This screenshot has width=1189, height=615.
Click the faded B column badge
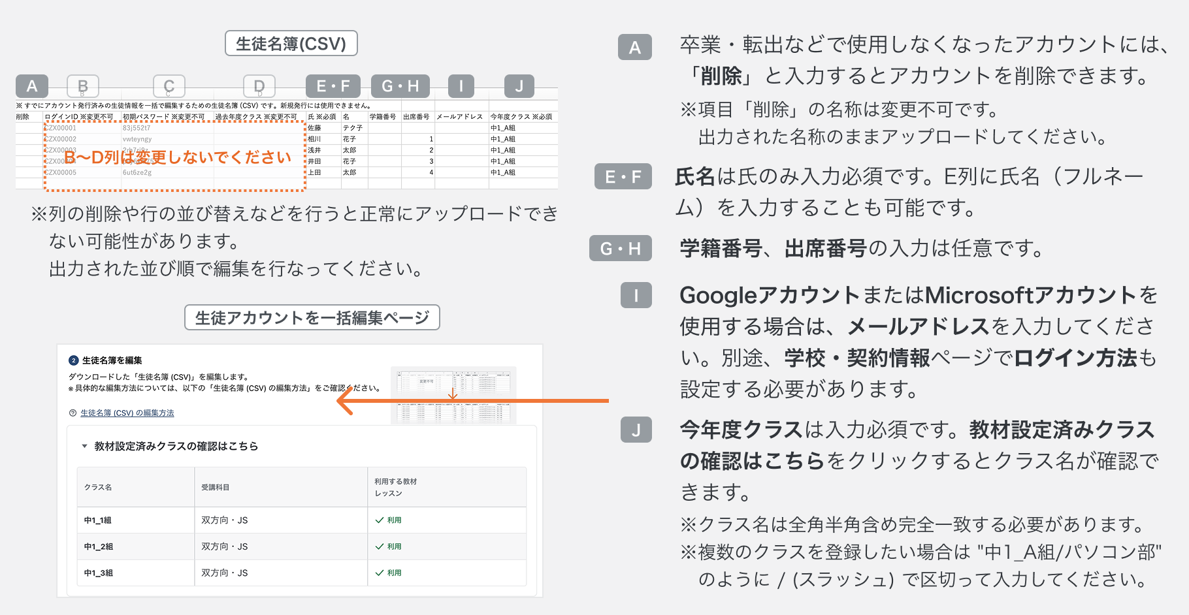83,86
